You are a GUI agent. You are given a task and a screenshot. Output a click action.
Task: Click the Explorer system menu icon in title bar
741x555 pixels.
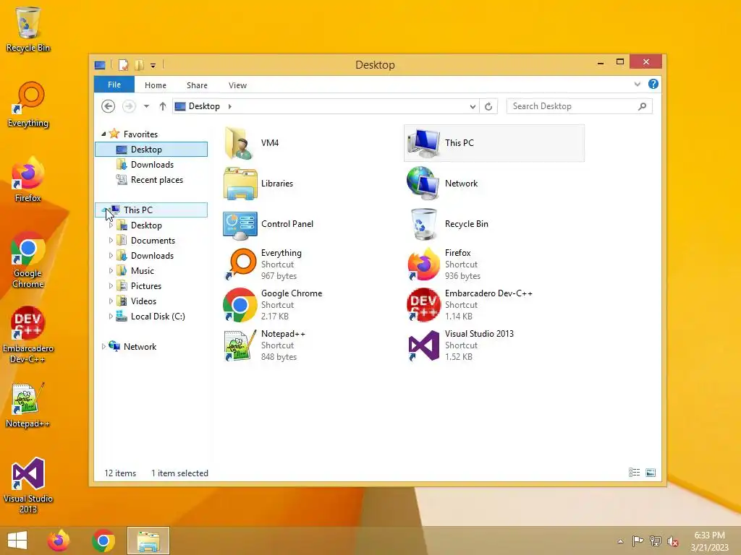pos(100,65)
